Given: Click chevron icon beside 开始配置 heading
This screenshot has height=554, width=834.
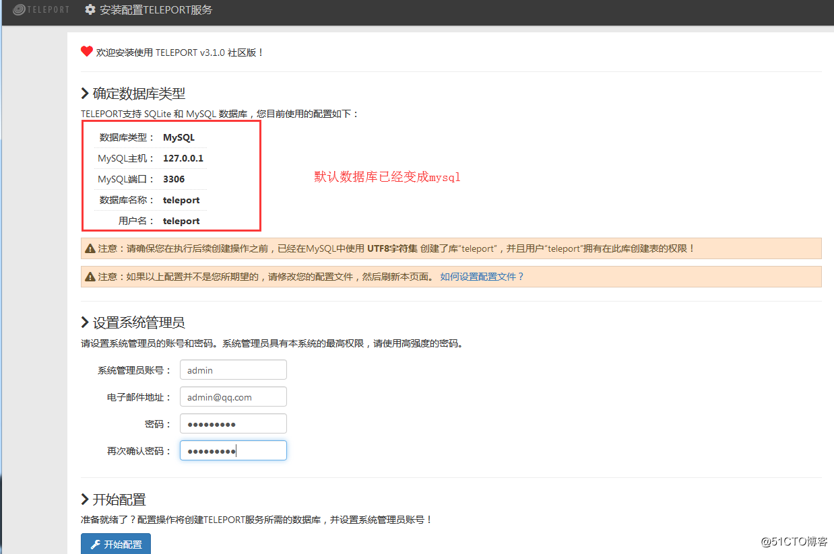Looking at the screenshot, I should click(x=85, y=499).
